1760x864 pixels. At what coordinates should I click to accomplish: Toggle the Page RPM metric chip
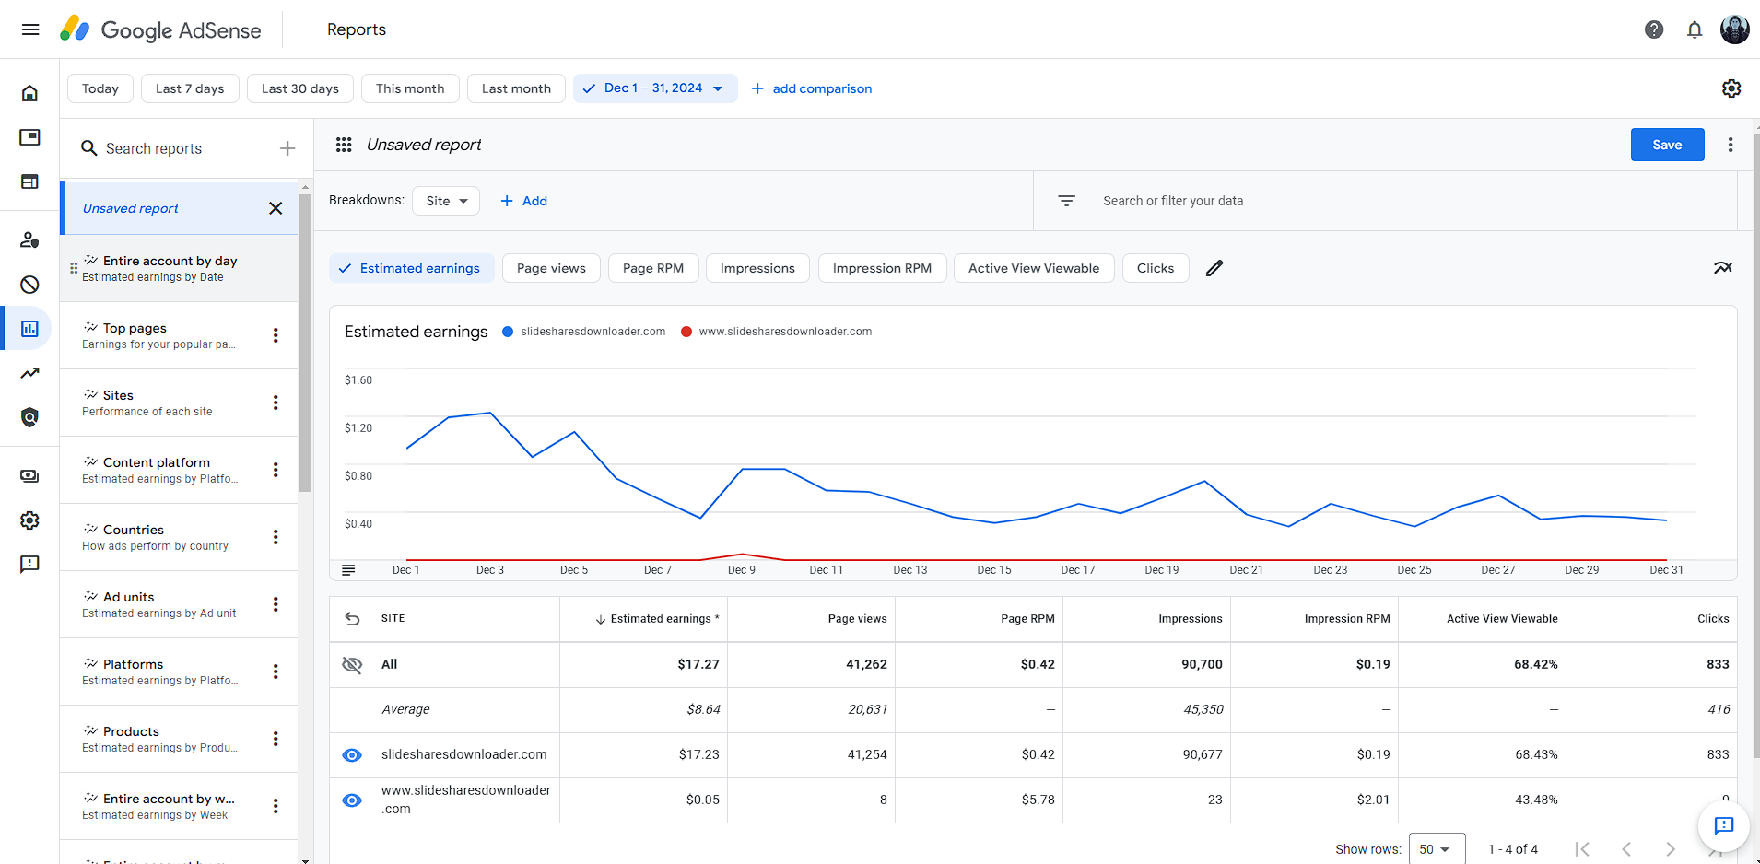(653, 268)
